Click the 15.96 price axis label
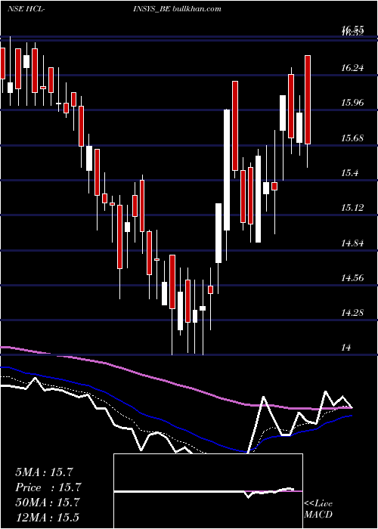 point(352,103)
